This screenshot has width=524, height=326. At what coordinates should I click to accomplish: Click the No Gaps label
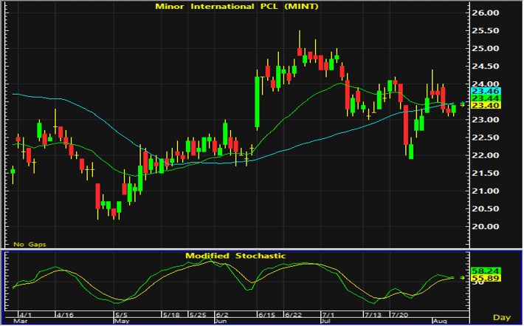click(30, 245)
